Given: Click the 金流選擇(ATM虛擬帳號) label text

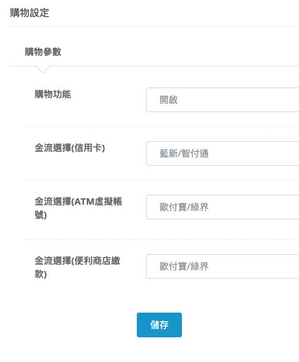Looking at the screenshot, I should (x=78, y=208).
